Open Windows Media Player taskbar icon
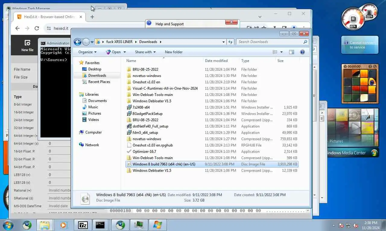The image size is (386, 231). pos(63,225)
